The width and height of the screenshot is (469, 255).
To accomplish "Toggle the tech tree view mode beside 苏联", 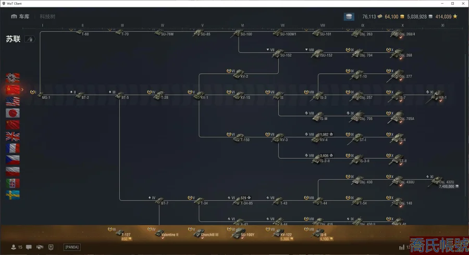I will 30,39.
